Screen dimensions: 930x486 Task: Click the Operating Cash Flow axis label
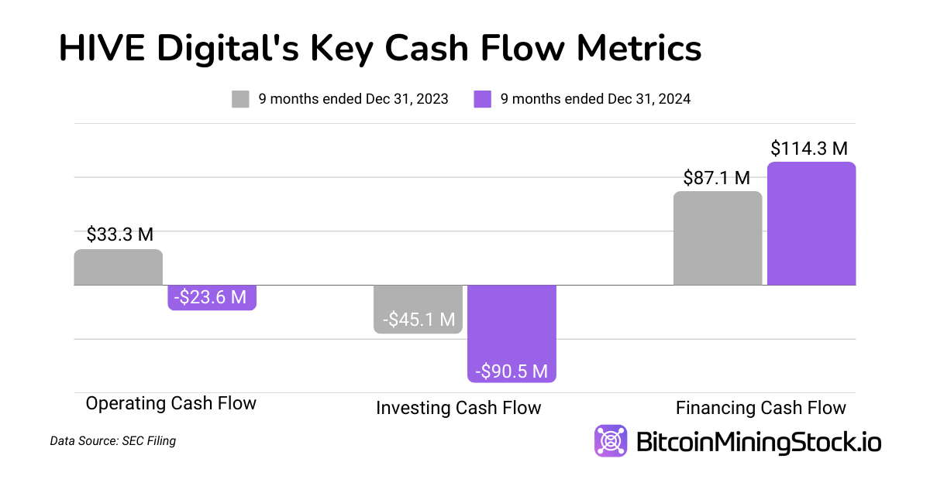coord(170,403)
